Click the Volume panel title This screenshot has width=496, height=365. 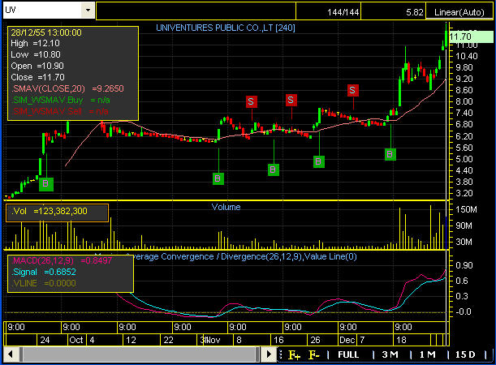226,207
